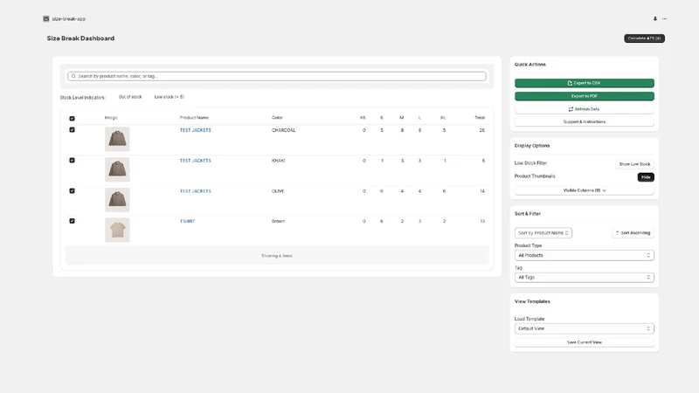Open the Product Type All Products dropdown
The width and height of the screenshot is (699, 393).
(584, 255)
